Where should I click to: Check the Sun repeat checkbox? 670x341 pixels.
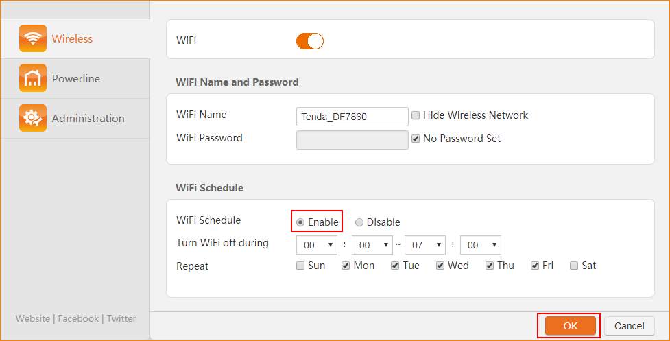[x=300, y=266]
